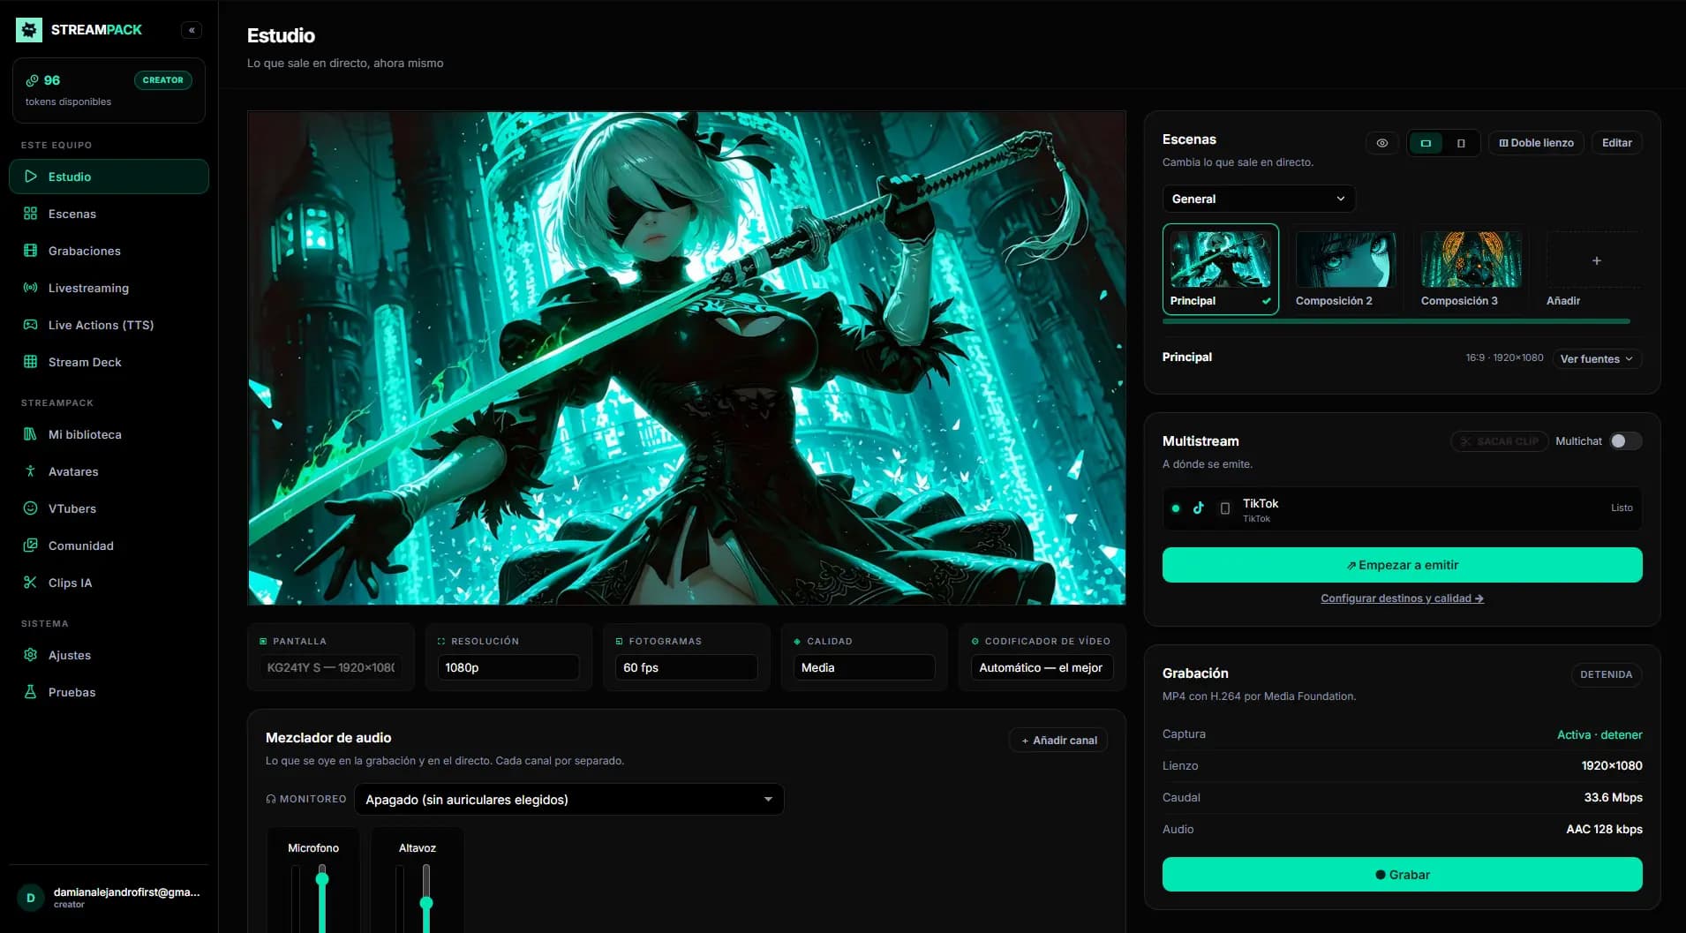
Task: Open Livestreaming section
Action: (109, 288)
